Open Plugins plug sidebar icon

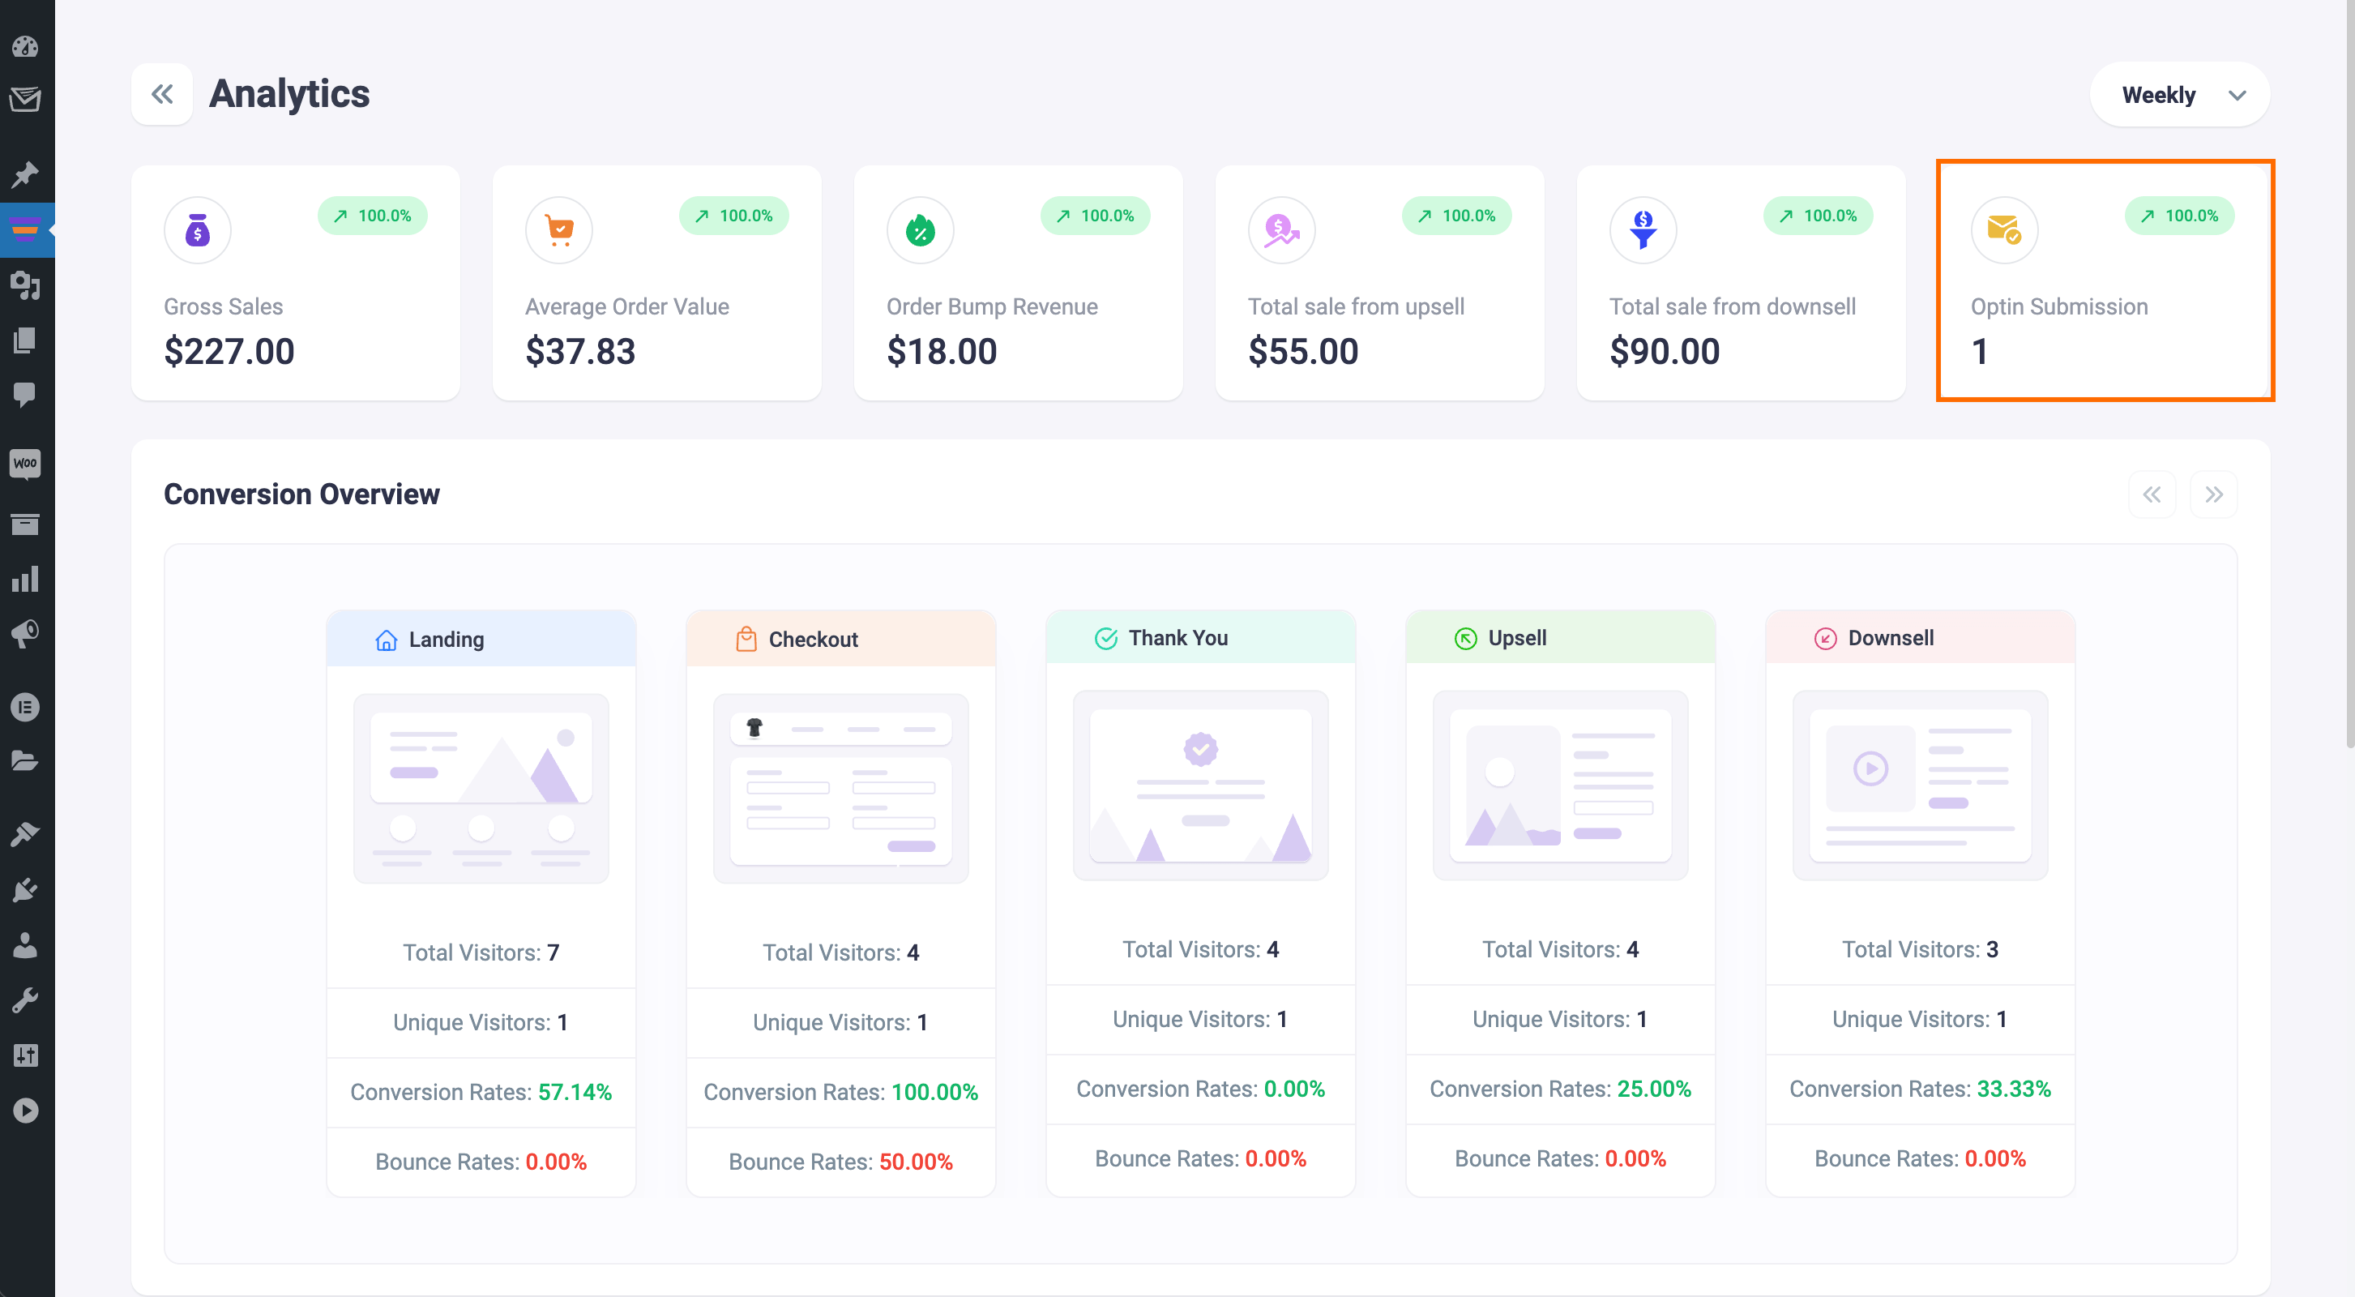pos(26,889)
